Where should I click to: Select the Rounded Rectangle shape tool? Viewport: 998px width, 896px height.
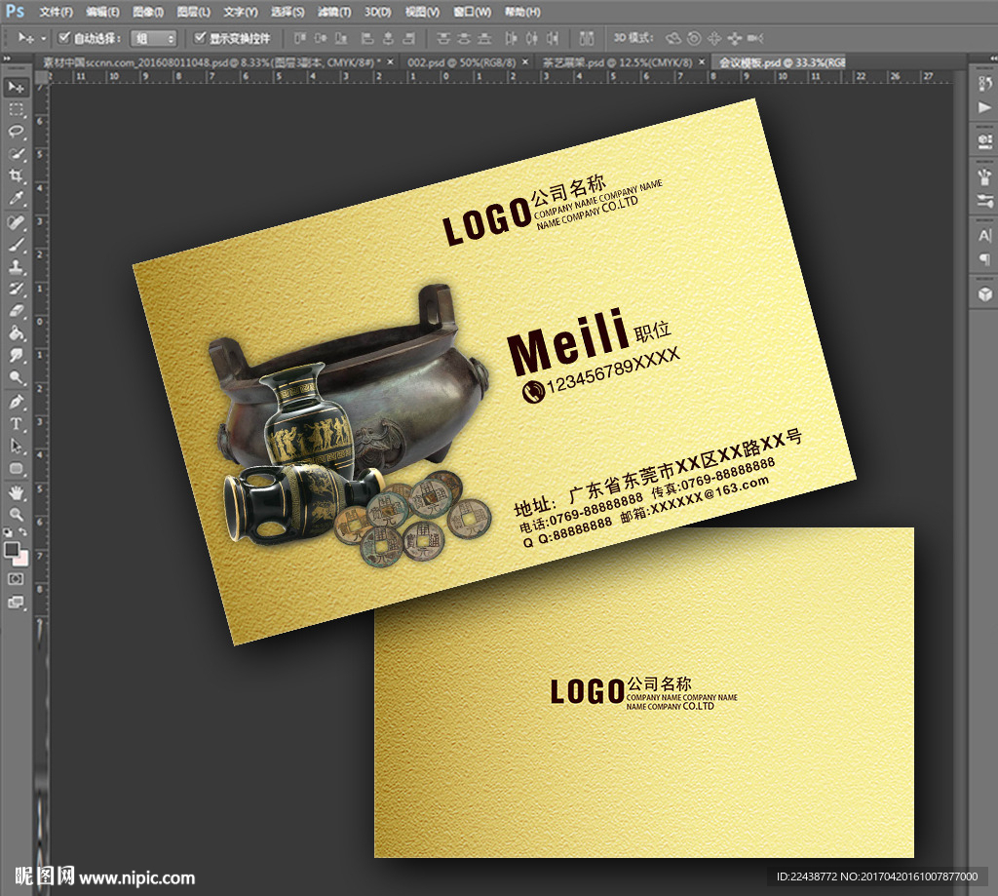[16, 469]
